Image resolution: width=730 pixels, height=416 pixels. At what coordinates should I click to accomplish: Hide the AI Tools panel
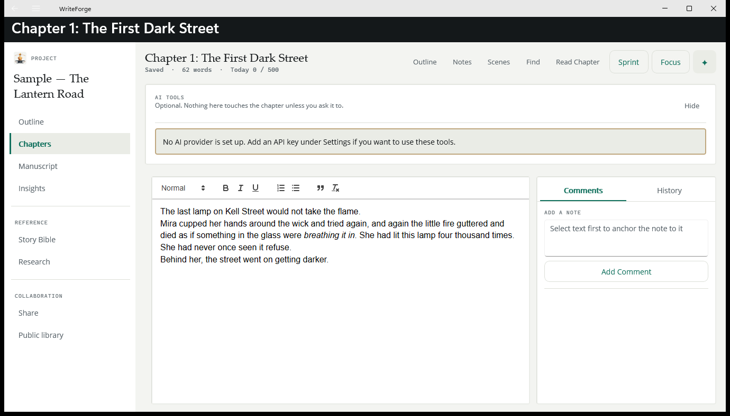click(691, 106)
